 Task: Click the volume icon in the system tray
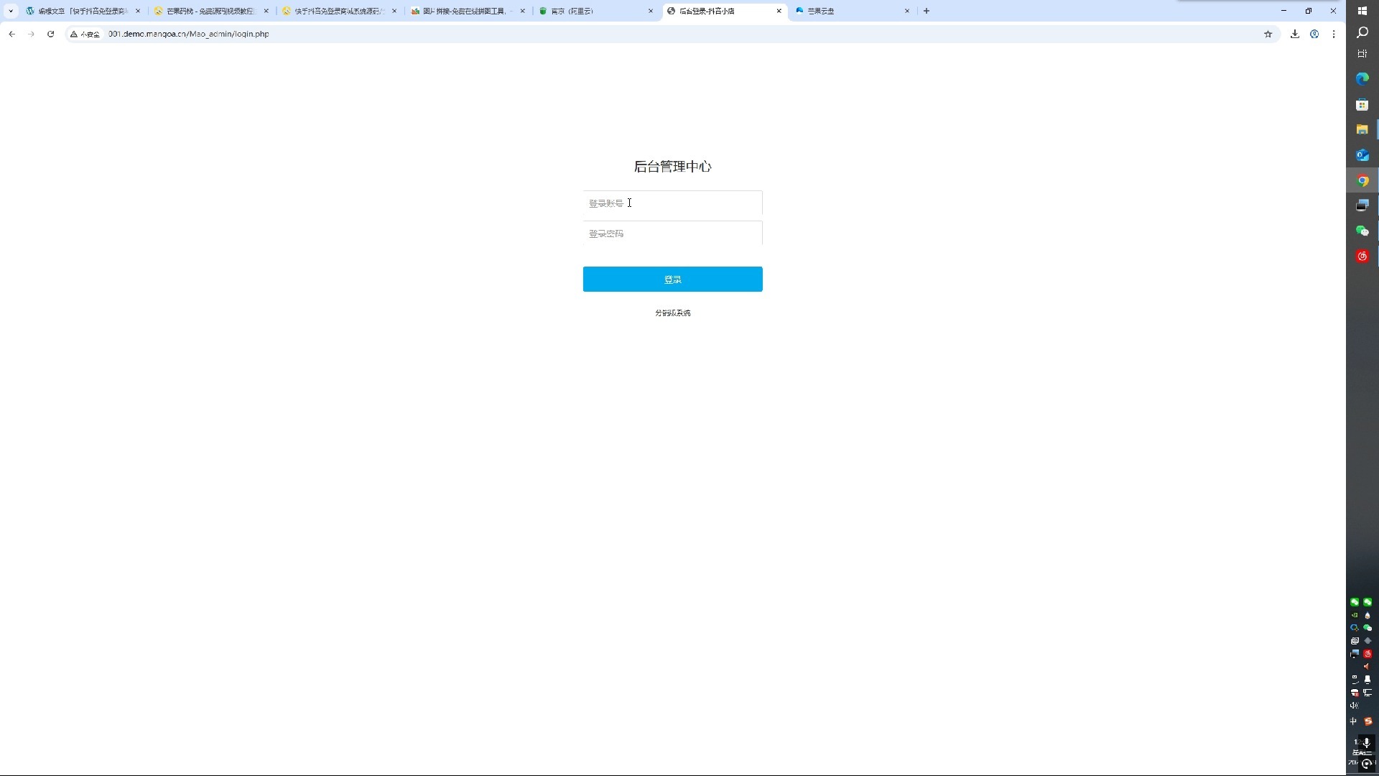point(1354,705)
